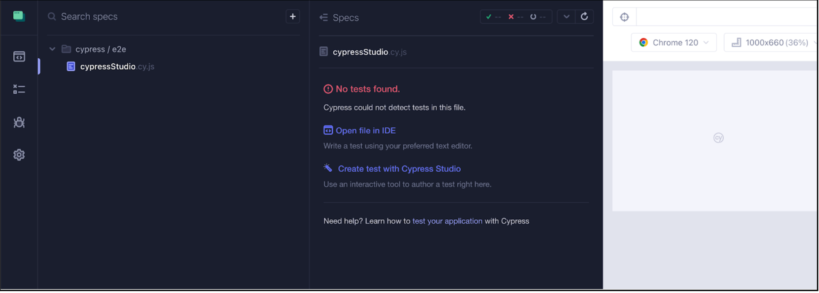This screenshot has height=293, width=819.
Task: Click Open file in IDE link
Action: pos(365,131)
